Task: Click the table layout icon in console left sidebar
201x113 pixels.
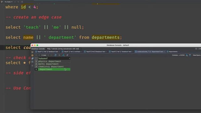Action: pyautogui.click(x=32, y=62)
